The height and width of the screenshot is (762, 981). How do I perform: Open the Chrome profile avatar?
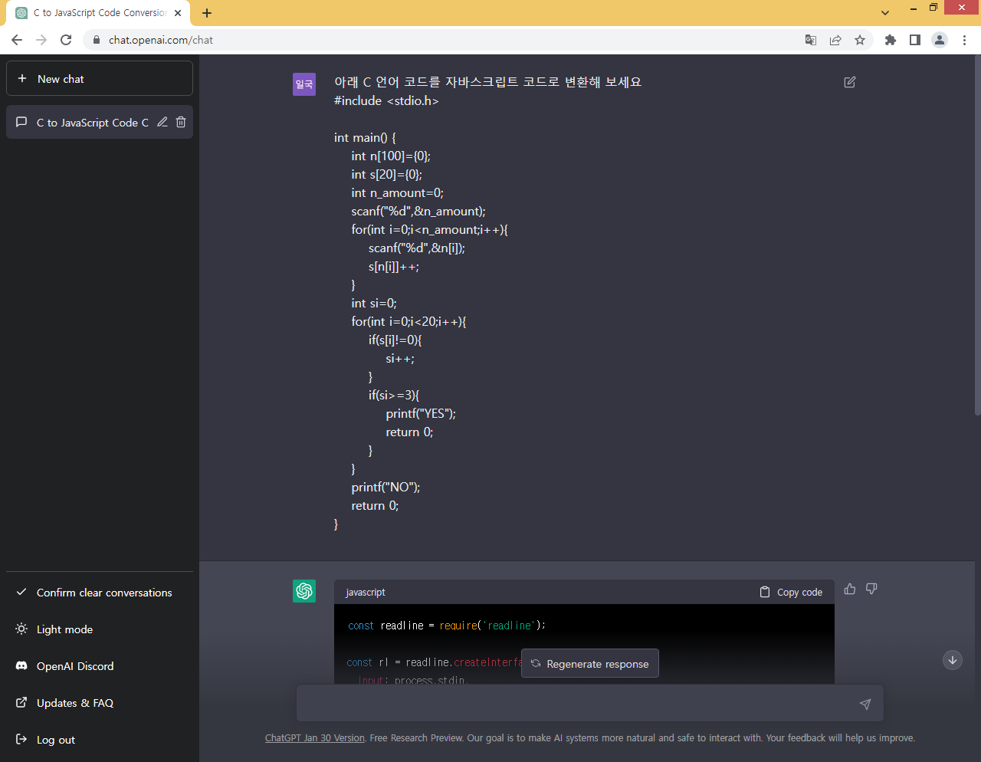(x=940, y=40)
